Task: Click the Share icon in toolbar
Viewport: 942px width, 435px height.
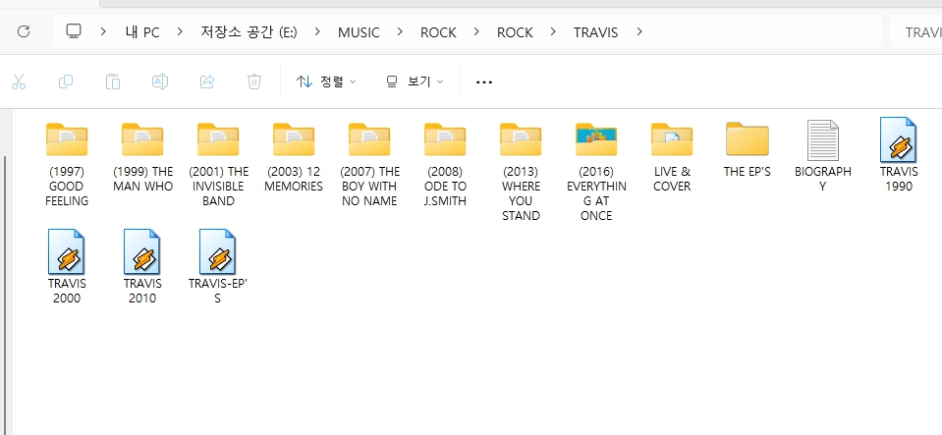Action: [x=207, y=82]
